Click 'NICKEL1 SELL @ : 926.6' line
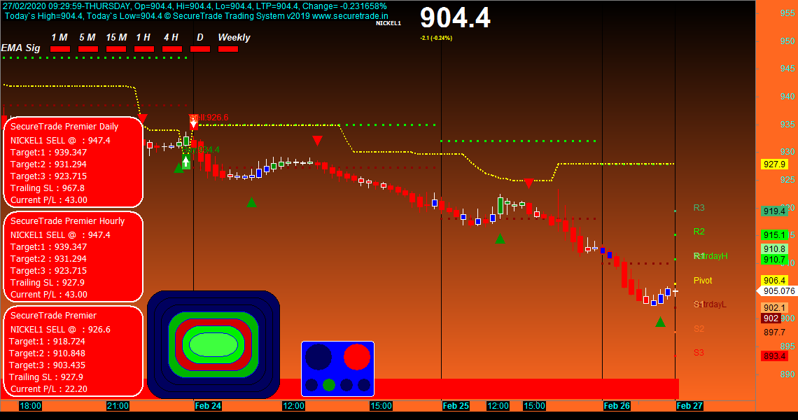The image size is (798, 420). tap(61, 330)
